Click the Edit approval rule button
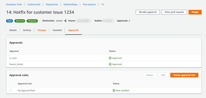 pyautogui.click(x=163, y=75)
